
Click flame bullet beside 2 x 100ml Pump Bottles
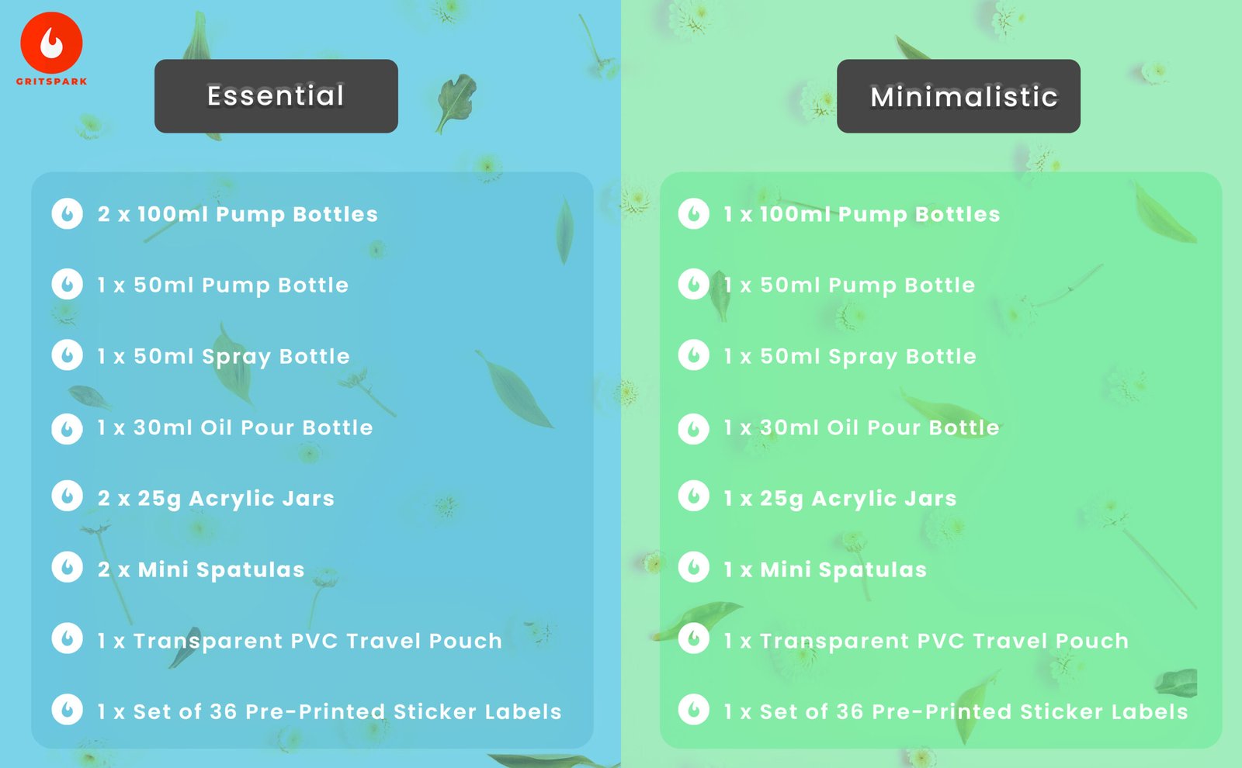tap(68, 213)
